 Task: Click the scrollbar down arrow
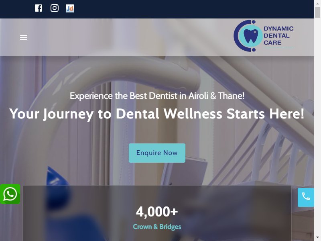[x=317, y=238]
